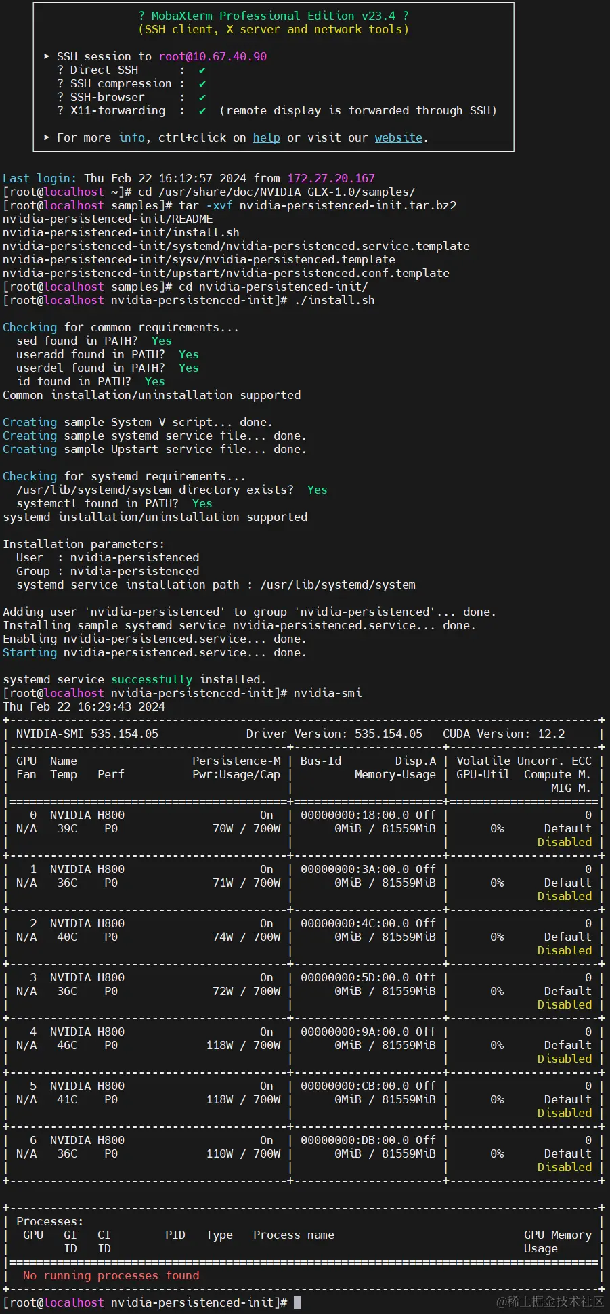Click CUDA Version: 12.2 text

(504, 734)
